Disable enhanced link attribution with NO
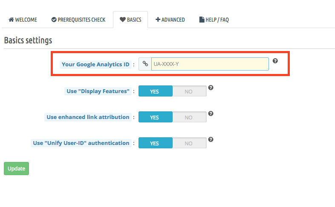This screenshot has width=335, height=207. click(189, 117)
